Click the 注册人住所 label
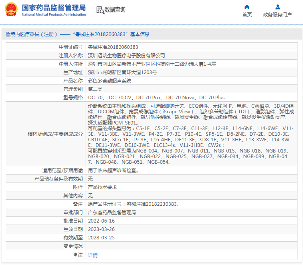The height and width of the screenshot is (265, 303). (x=71, y=64)
